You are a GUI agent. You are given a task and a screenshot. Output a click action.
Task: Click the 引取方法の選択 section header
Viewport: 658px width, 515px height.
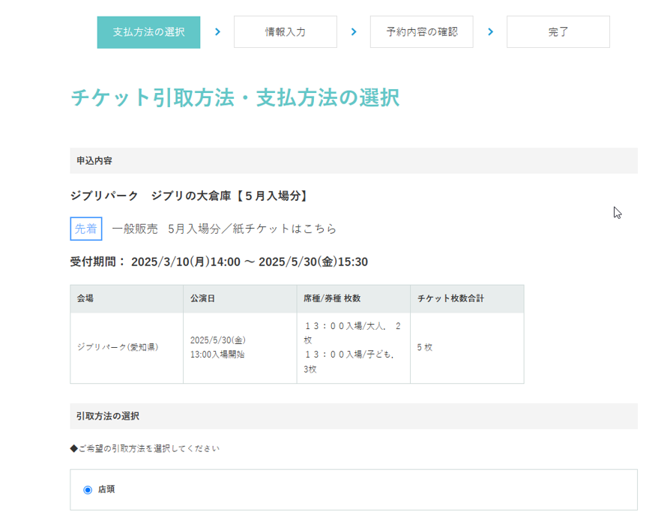pos(354,416)
